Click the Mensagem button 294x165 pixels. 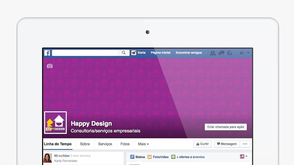(x=227, y=144)
